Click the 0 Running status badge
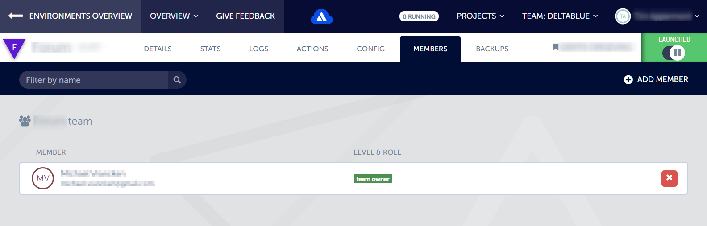Viewport: 707px width, 226px height. point(419,16)
